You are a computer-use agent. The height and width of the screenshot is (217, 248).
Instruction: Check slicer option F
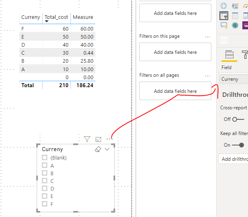point(45,204)
